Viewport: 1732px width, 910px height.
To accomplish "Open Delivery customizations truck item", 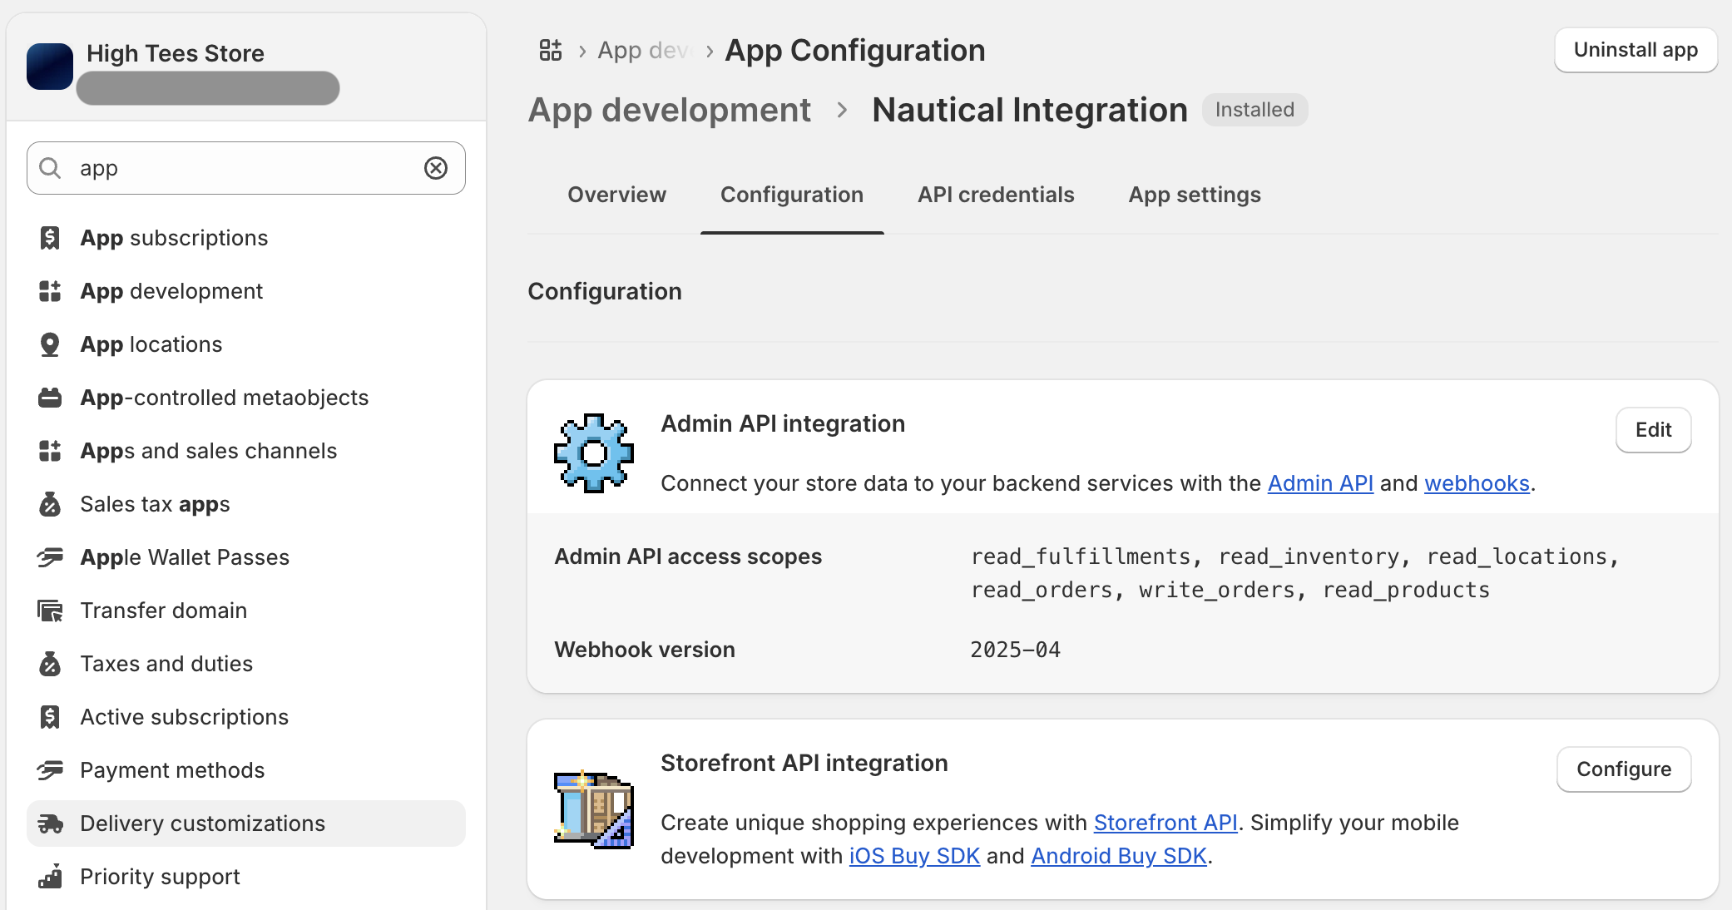I will coord(50,823).
